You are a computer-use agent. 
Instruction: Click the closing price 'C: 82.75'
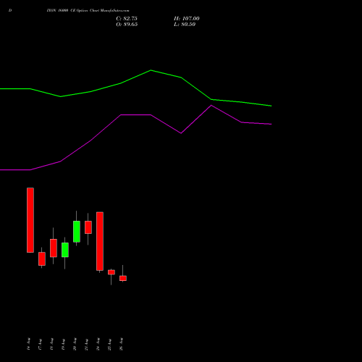point(127,18)
